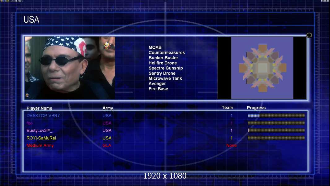
Task: Click the cartoon badge icon in the portrait
Action: [x=106, y=46]
